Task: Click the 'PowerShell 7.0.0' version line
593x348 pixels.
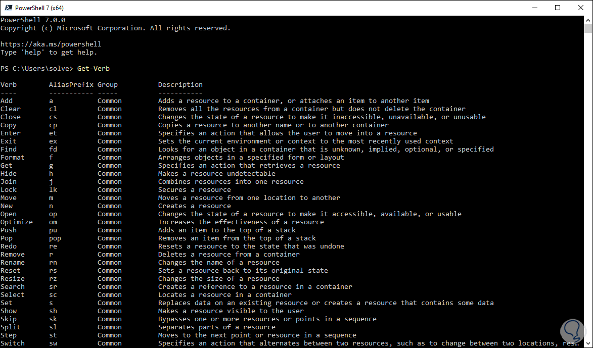Action: pyautogui.click(x=33, y=20)
